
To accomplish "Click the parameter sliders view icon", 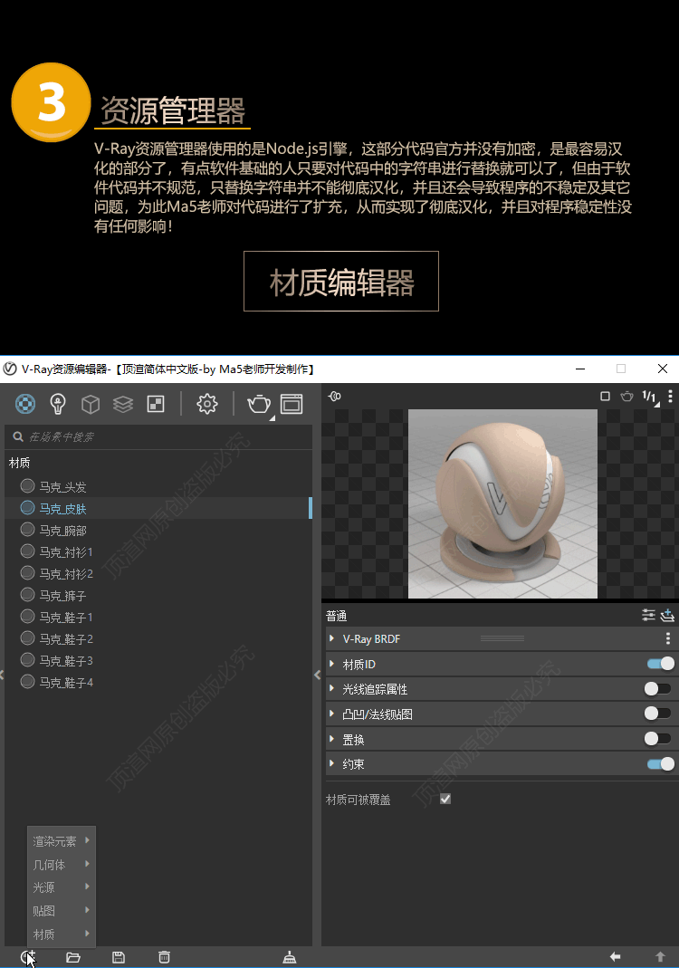I will [648, 615].
